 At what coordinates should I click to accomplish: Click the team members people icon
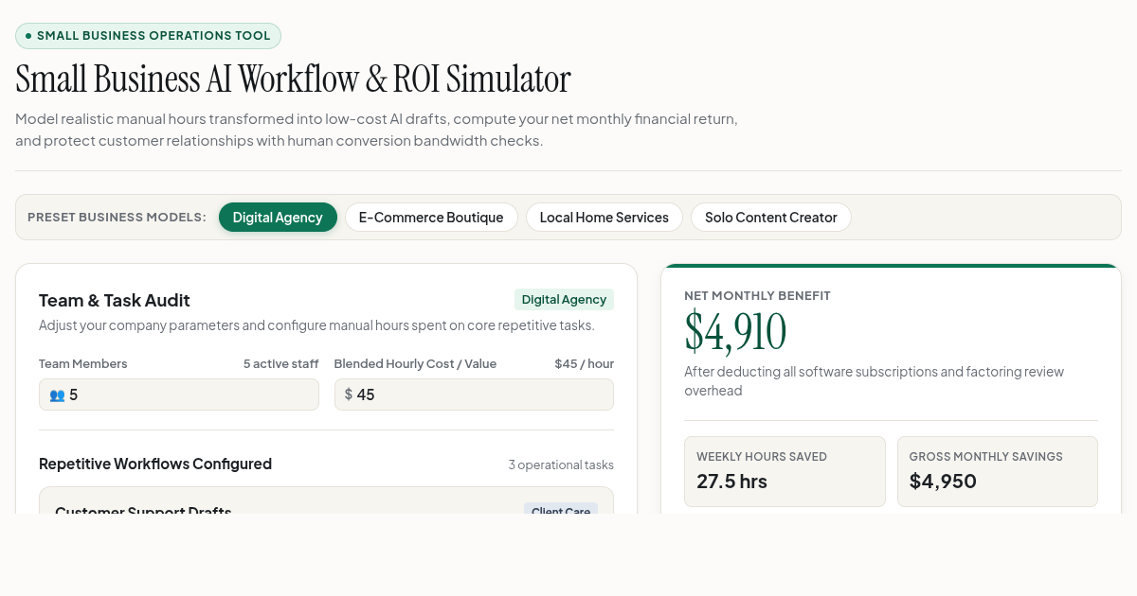(57, 394)
